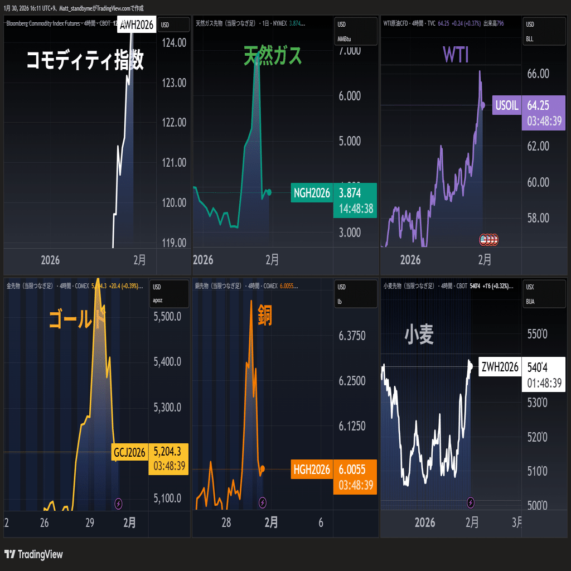Click the 2月 label on the WTI time axis
The height and width of the screenshot is (571, 571).
click(485, 260)
